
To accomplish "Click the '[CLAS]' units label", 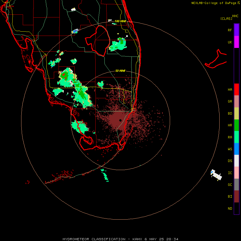I will click(226, 18).
